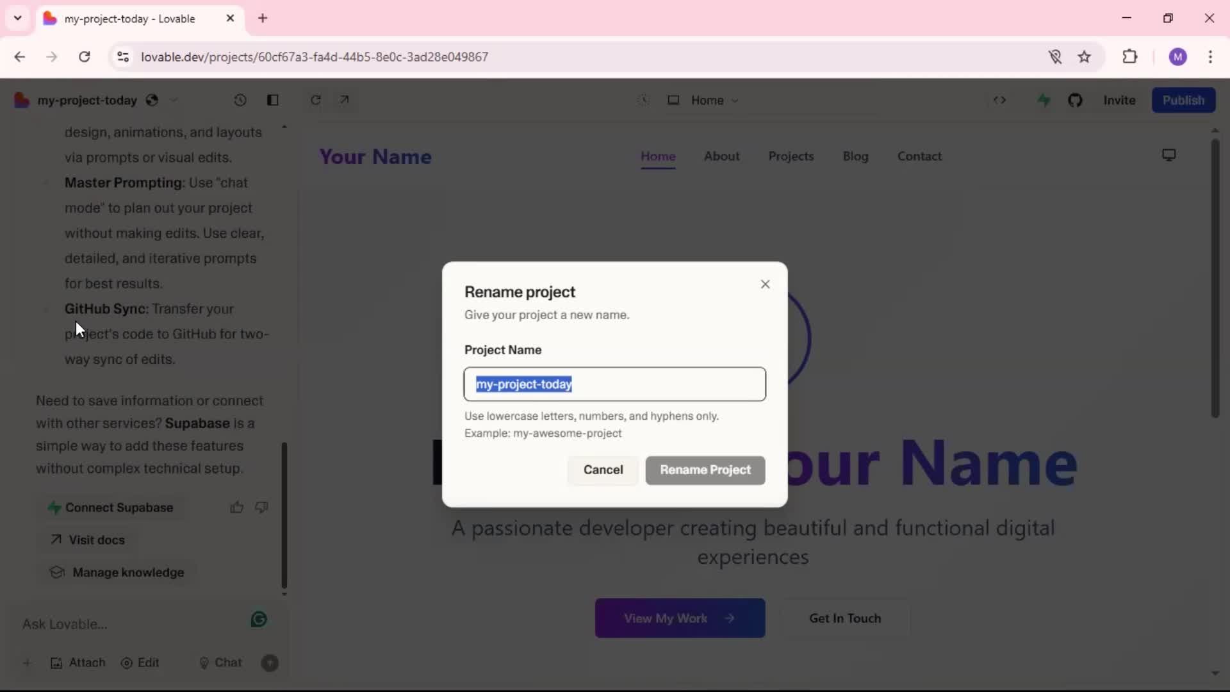1230x692 pixels.
Task: Click the address bar URL
Action: (x=315, y=57)
